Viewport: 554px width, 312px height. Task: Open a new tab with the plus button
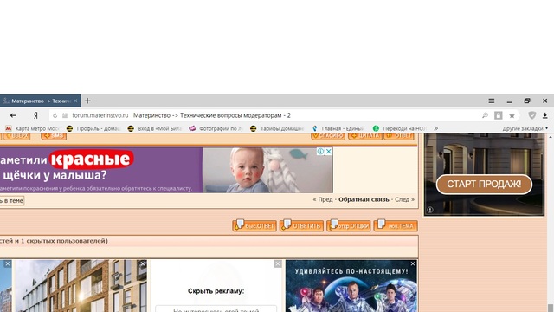[x=87, y=101]
